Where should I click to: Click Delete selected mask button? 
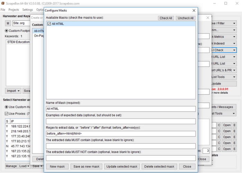(x=159, y=166)
